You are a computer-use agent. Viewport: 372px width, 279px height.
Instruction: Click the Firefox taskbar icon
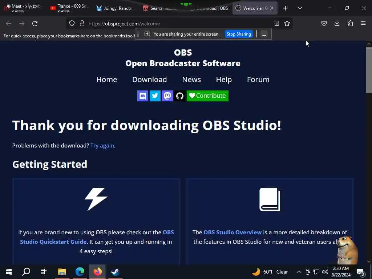pyautogui.click(x=97, y=272)
